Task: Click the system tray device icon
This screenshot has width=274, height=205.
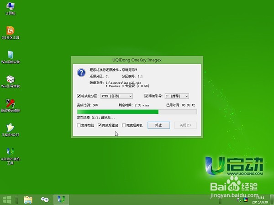Action: (x=239, y=200)
